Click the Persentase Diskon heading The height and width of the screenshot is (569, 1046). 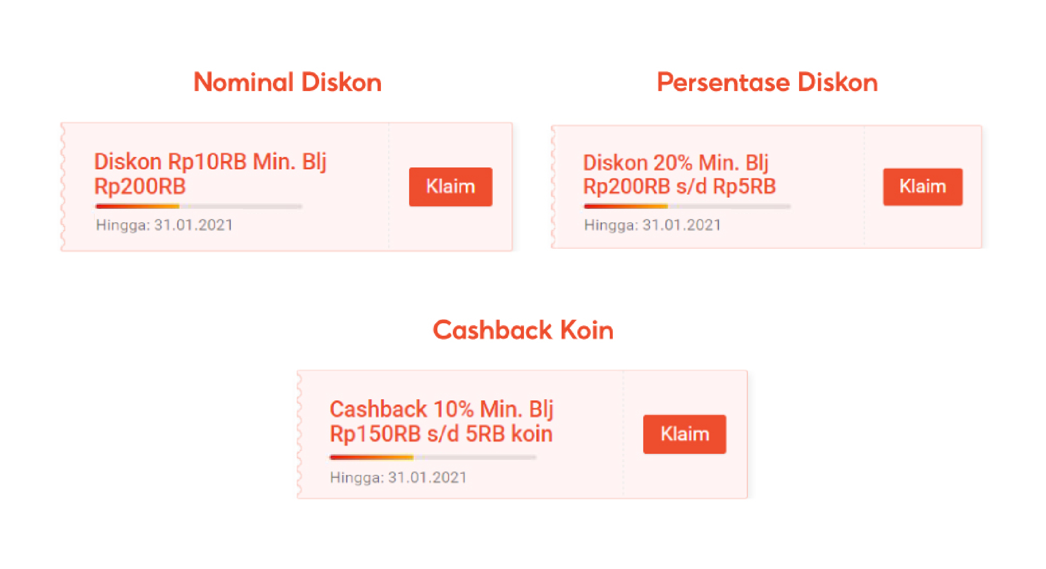pyautogui.click(x=767, y=82)
